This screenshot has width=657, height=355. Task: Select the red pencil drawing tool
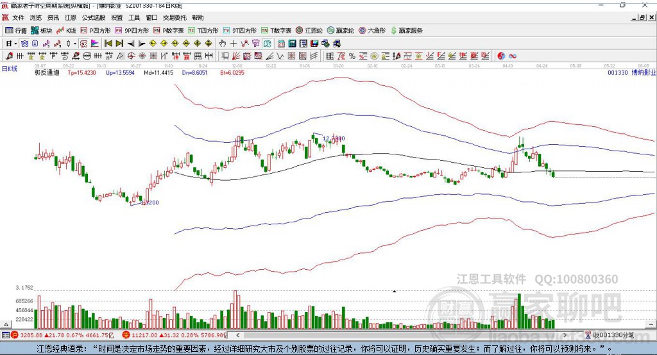click(x=9, y=56)
